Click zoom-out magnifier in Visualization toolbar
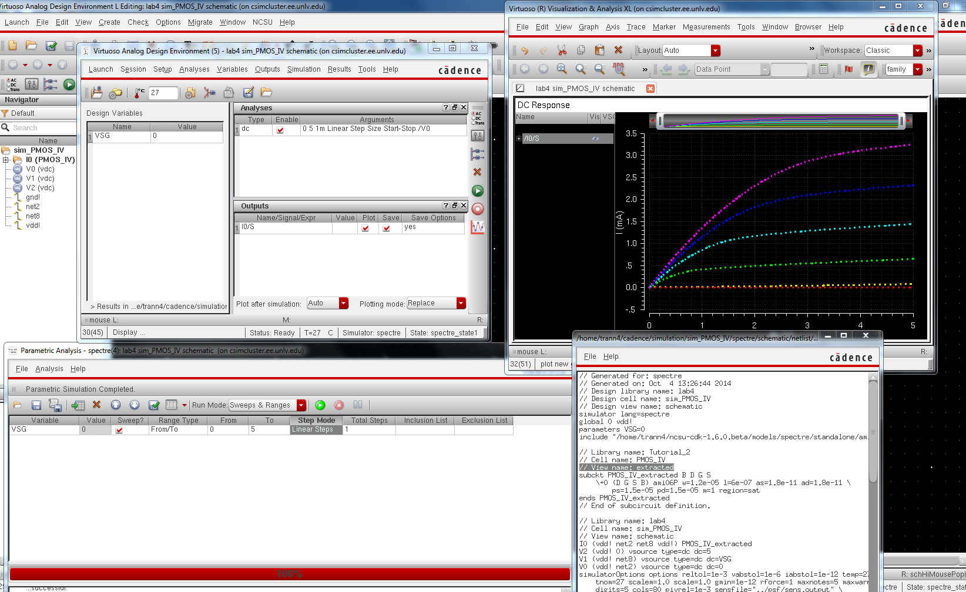The height and width of the screenshot is (592, 966). click(599, 69)
